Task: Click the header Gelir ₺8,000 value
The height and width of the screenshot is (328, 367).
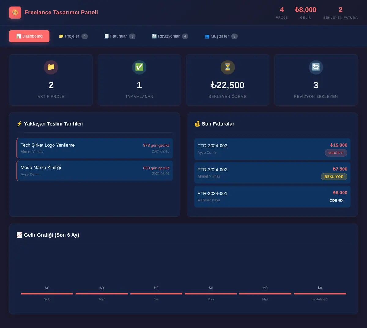Action: tap(306, 10)
